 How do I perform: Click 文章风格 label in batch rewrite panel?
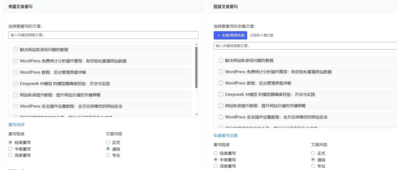[319, 145]
